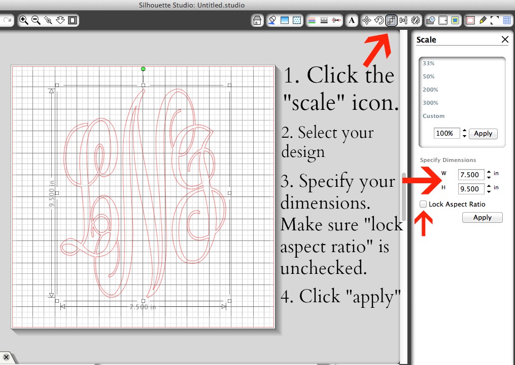Activate the Zoom Selection tool

pyautogui.click(x=48, y=20)
